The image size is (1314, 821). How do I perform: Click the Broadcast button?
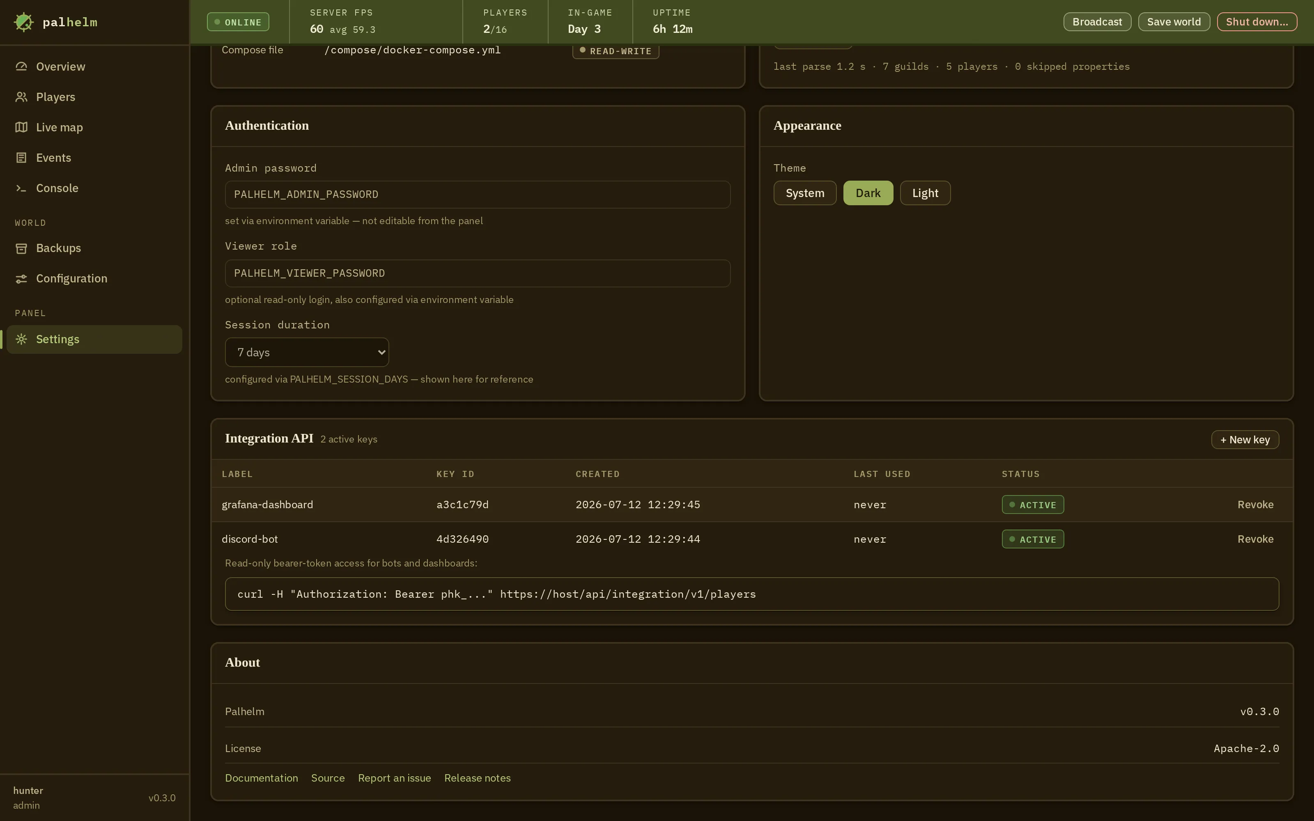[1097, 22]
